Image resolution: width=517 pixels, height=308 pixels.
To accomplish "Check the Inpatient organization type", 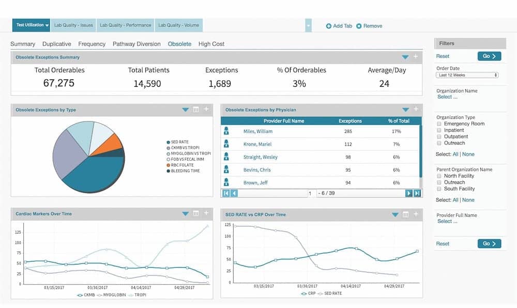I will tap(439, 130).
